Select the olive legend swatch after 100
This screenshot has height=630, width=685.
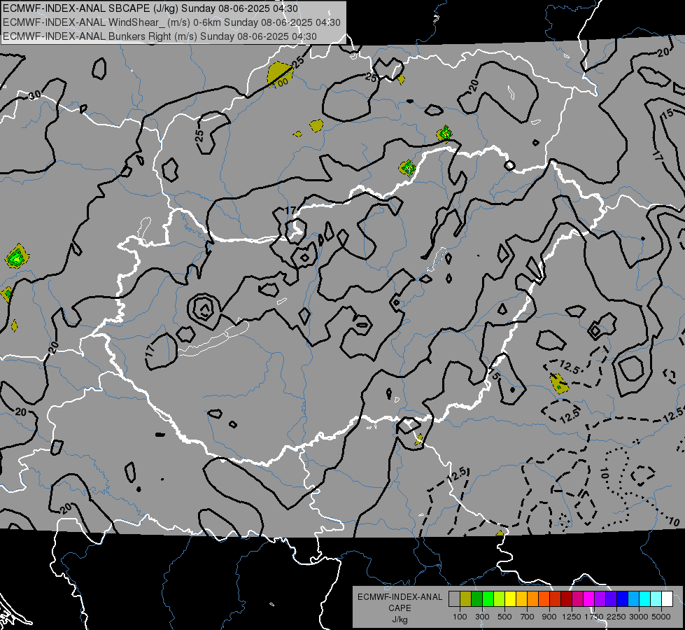click(x=466, y=598)
